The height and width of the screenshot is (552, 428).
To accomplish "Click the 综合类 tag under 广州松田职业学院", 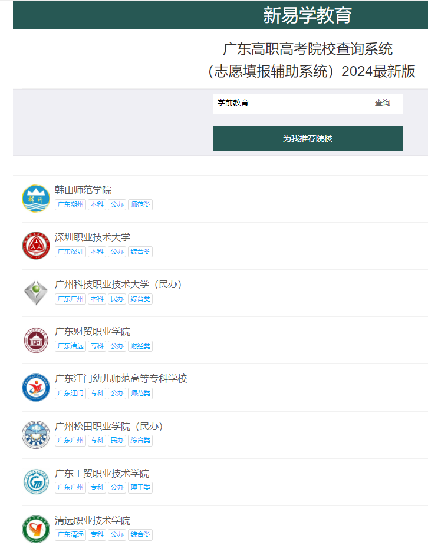I will click(x=140, y=441).
